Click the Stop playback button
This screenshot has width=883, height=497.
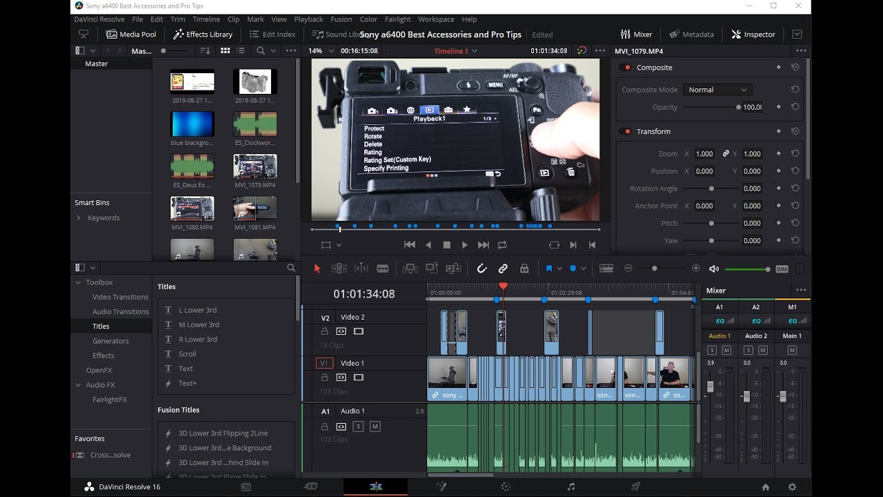tap(446, 245)
